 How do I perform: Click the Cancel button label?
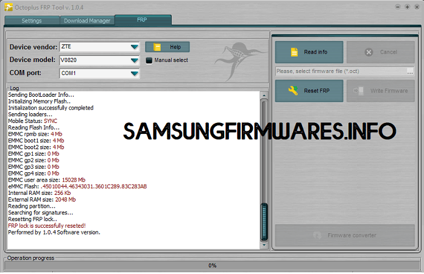[x=389, y=52]
